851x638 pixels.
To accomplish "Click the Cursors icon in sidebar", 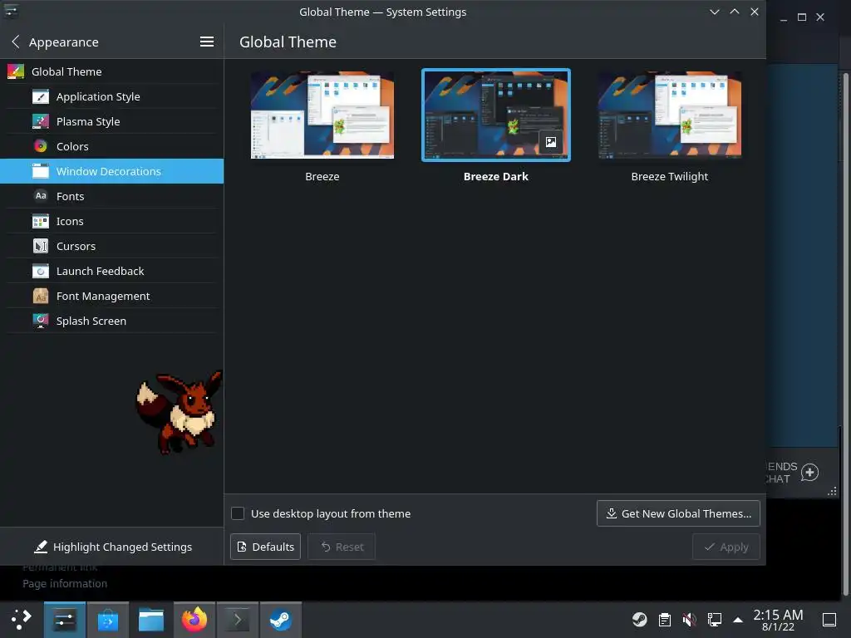I will [41, 246].
